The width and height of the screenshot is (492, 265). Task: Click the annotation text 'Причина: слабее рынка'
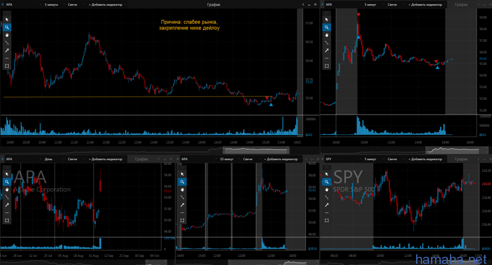click(189, 22)
